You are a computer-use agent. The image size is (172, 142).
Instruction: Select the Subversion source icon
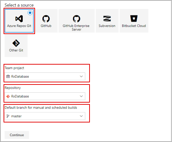pos(107,18)
